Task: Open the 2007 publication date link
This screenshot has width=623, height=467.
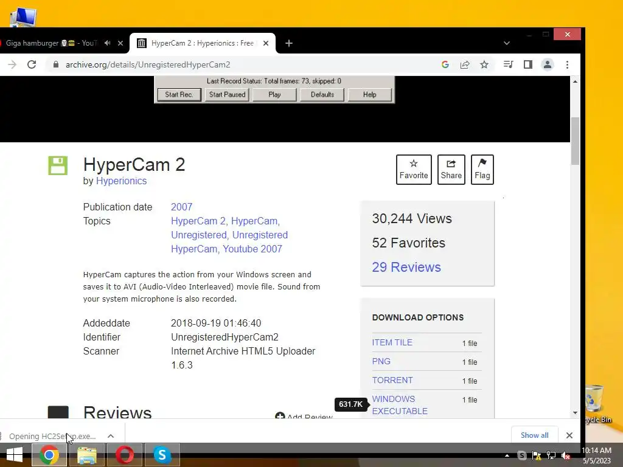Action: pos(181,207)
